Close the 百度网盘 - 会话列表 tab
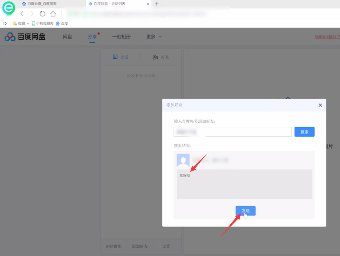This screenshot has height=256, width=340. coord(148,4)
